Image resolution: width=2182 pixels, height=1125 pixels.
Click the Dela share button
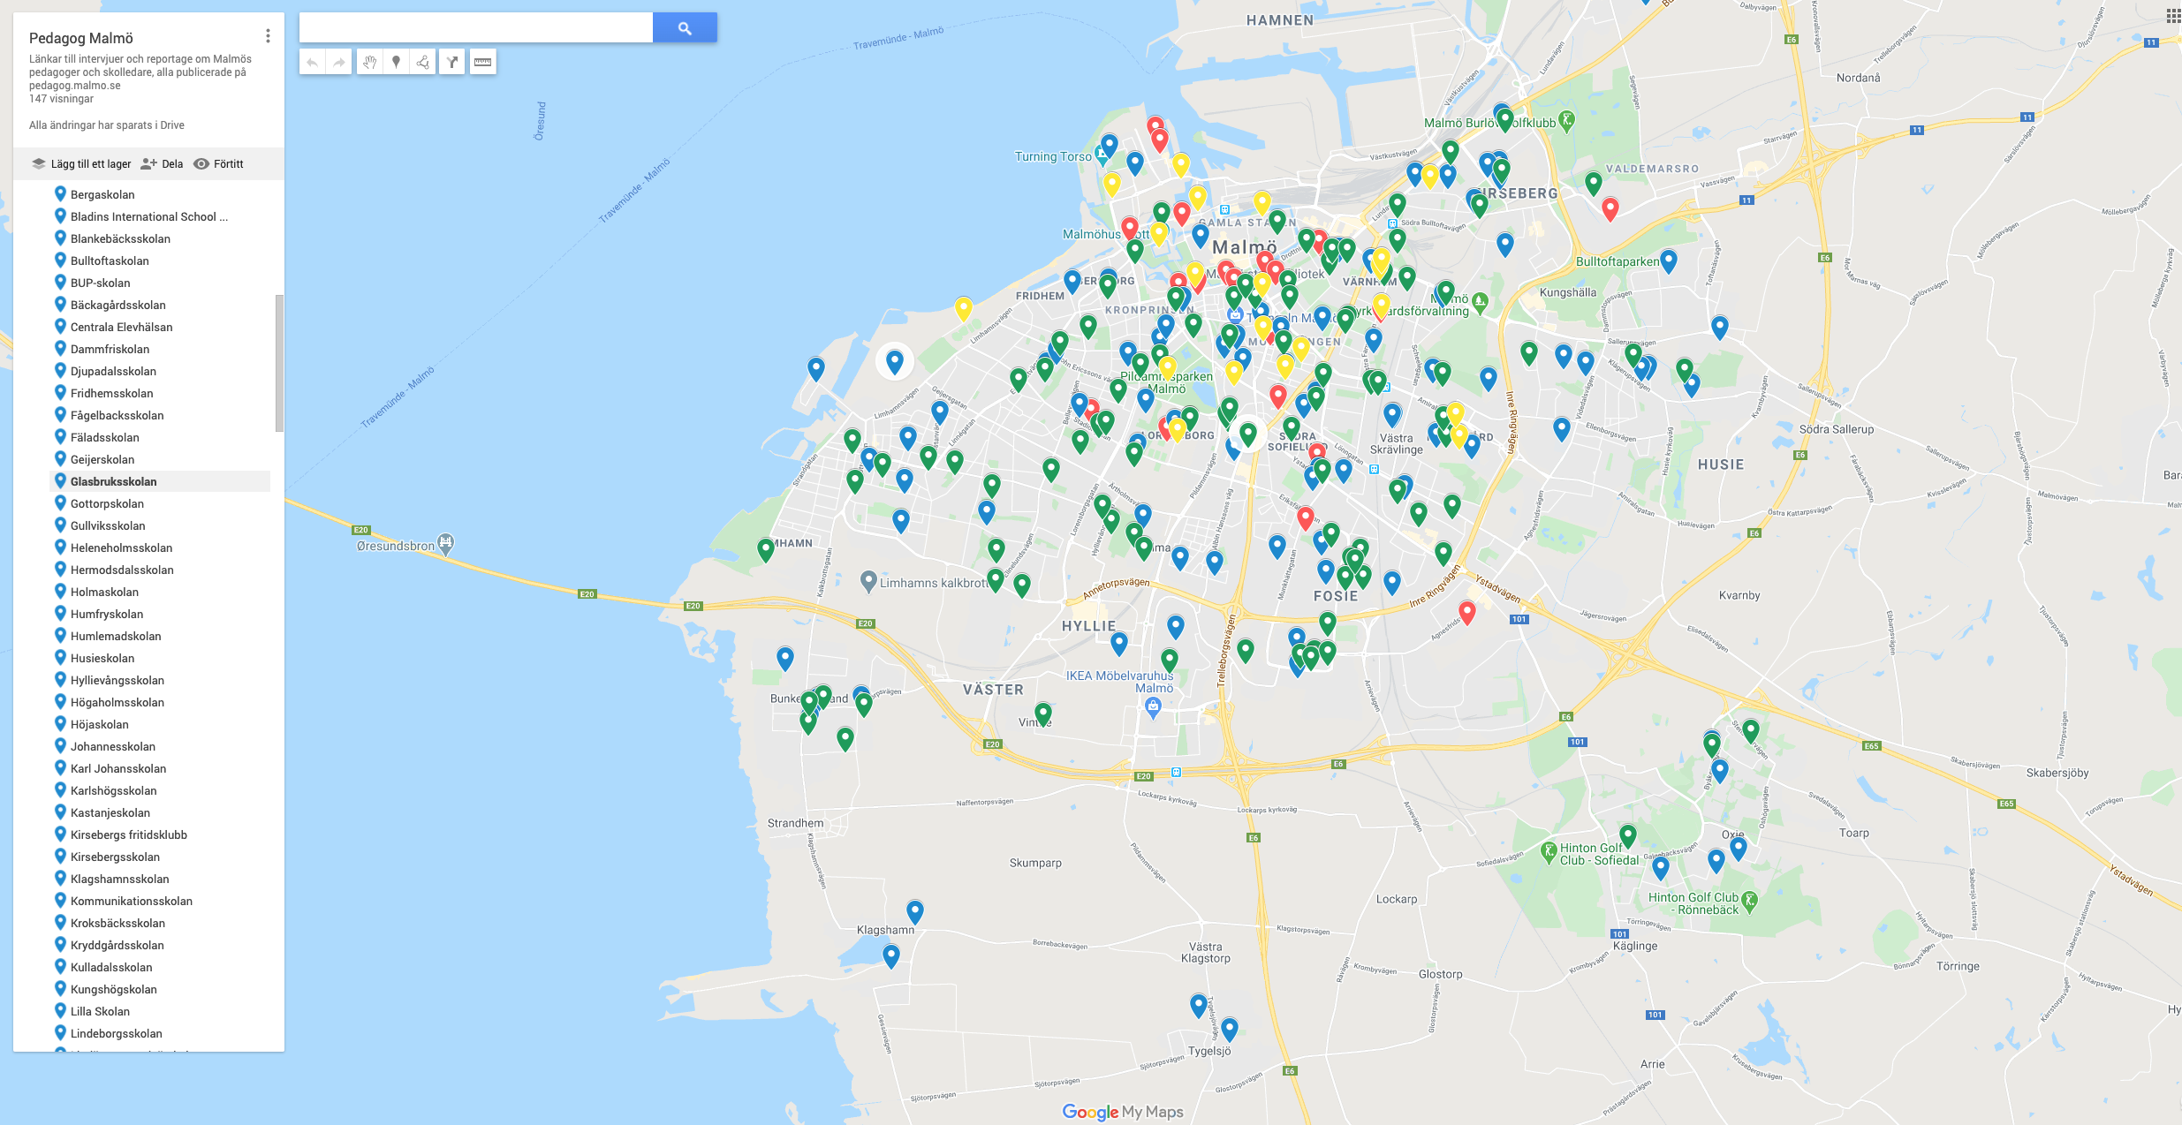162,164
